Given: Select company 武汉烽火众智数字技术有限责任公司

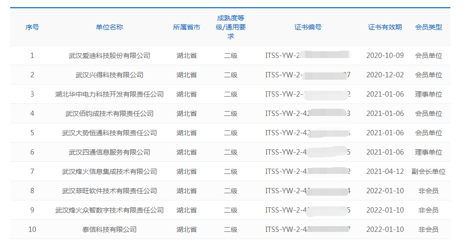Looking at the screenshot, I should pyautogui.click(x=109, y=210).
